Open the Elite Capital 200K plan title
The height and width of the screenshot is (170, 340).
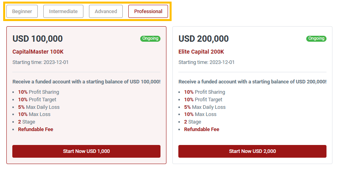coord(201,52)
